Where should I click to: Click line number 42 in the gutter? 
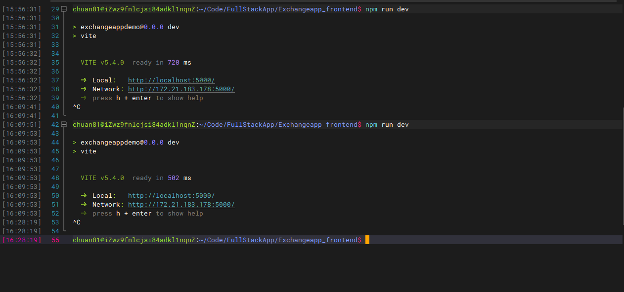click(55, 125)
